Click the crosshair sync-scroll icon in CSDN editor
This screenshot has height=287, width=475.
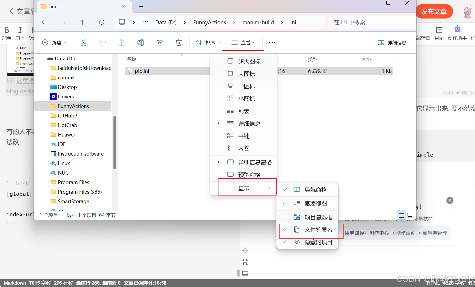[245, 250]
